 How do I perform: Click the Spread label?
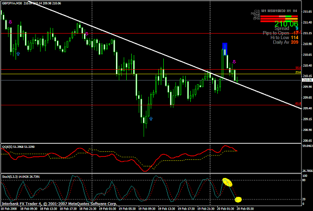tap(281, 29)
